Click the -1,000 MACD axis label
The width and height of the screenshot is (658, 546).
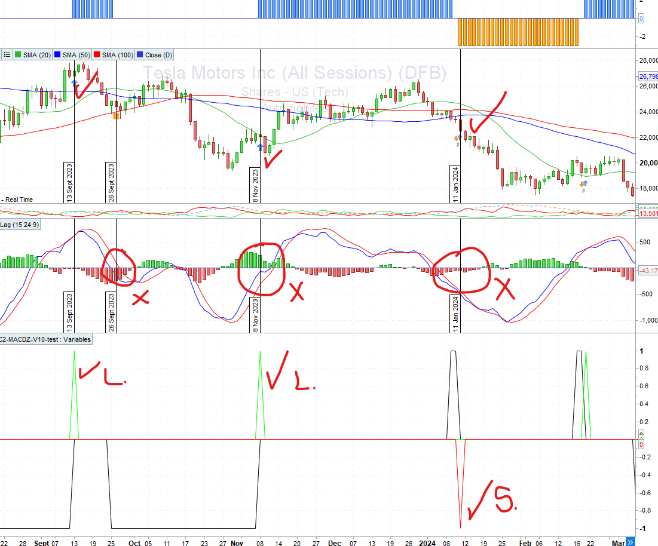648,320
